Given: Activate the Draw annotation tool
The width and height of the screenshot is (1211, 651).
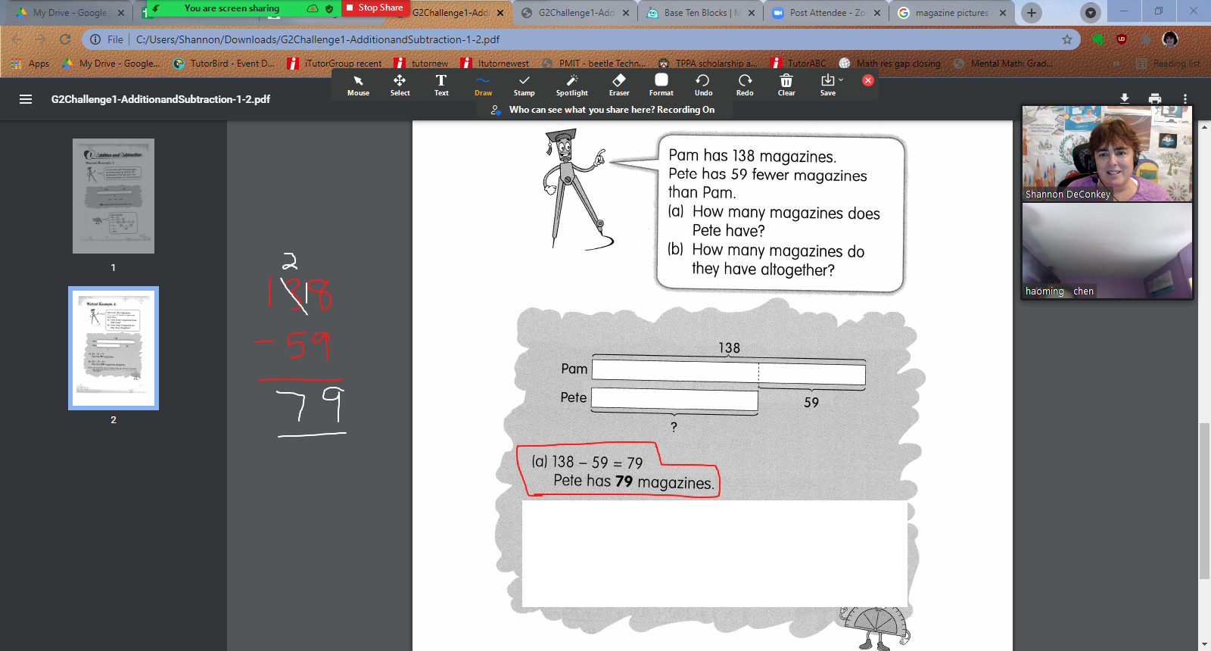Looking at the screenshot, I should point(483,86).
